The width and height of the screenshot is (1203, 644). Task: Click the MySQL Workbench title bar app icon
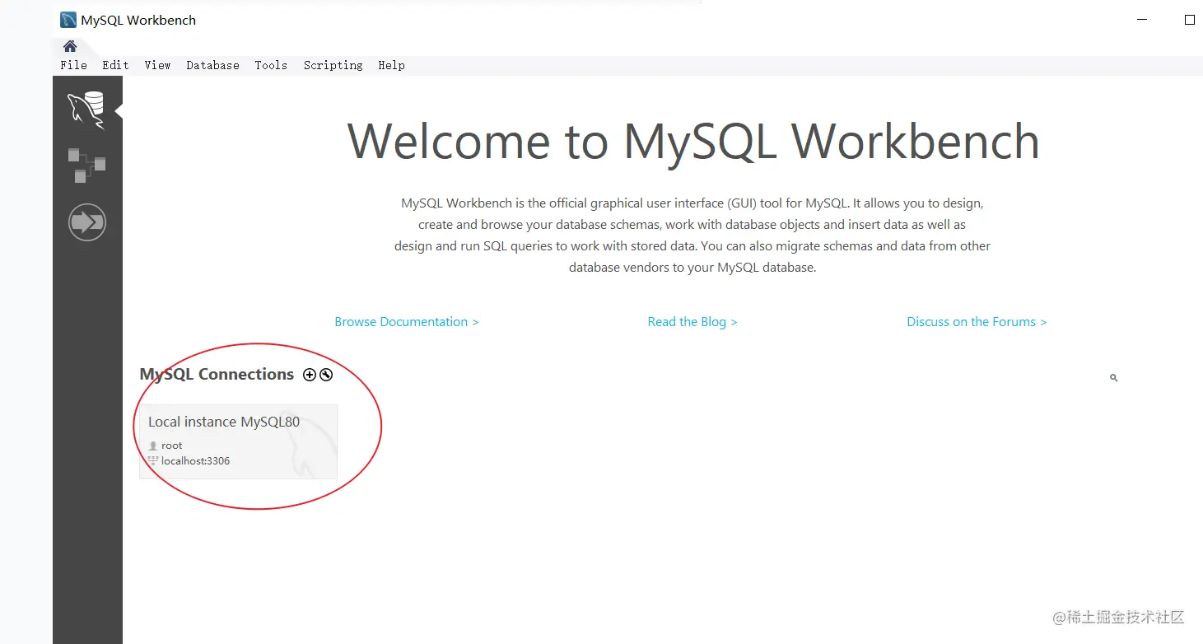(x=68, y=20)
